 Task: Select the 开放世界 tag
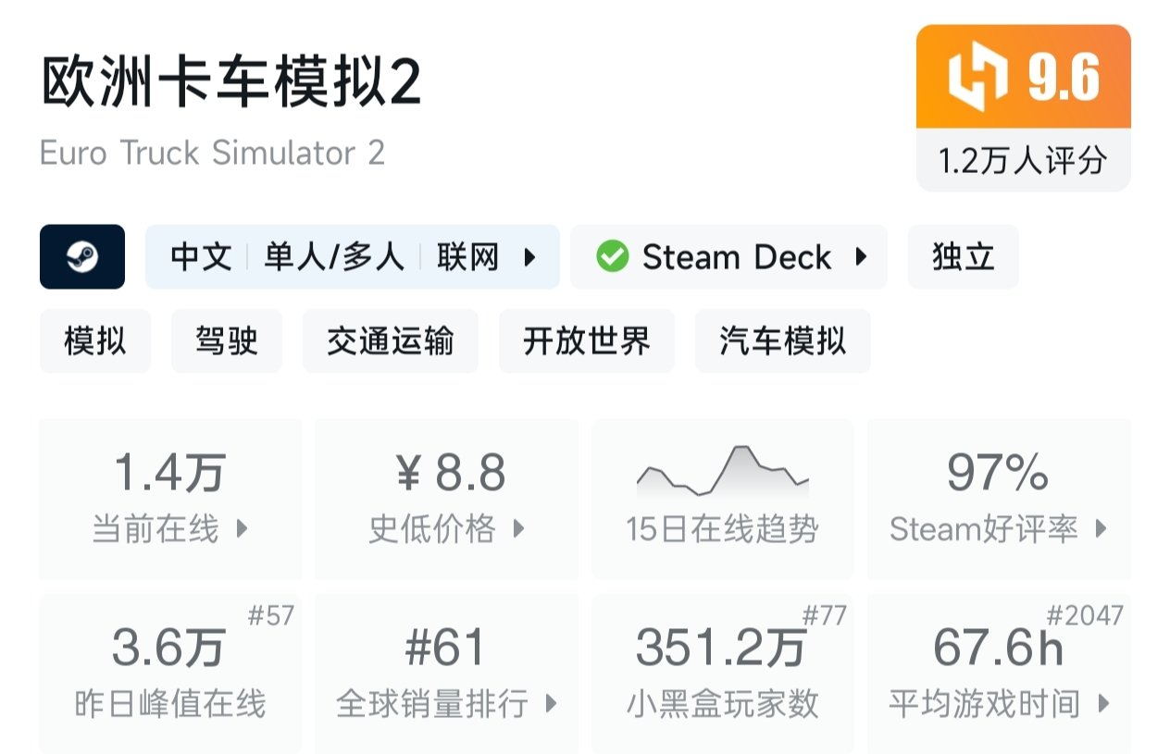coord(587,341)
